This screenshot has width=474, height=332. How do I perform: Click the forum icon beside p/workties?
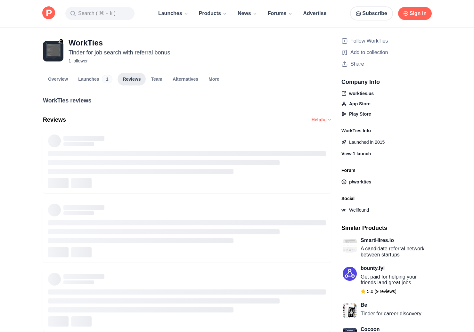(344, 182)
